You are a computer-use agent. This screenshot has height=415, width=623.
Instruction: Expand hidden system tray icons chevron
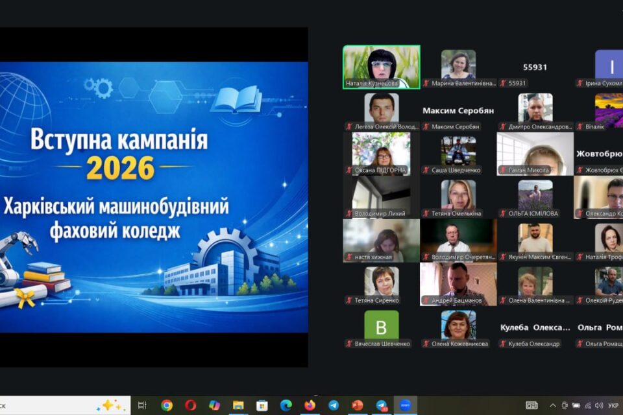[553, 405]
